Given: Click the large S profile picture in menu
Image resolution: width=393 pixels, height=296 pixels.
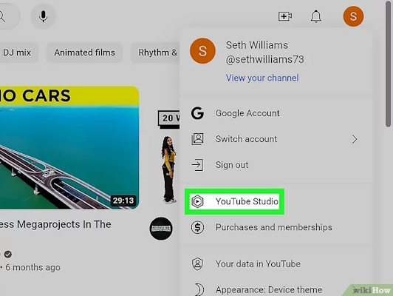Looking at the screenshot, I should click(202, 51).
